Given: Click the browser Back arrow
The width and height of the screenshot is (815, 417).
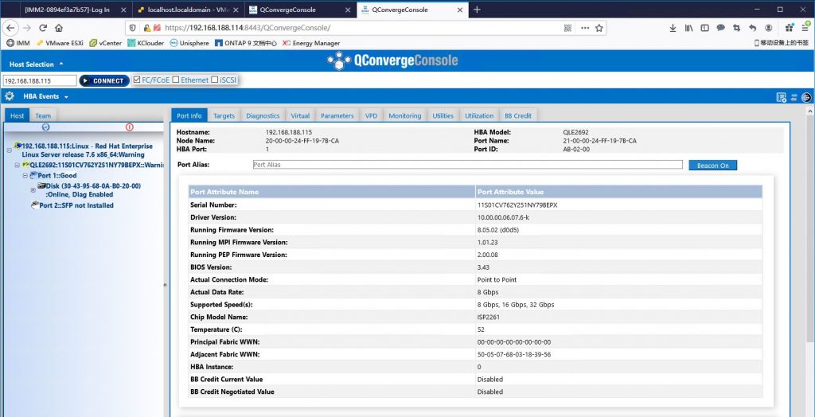Looking at the screenshot, I should pyautogui.click(x=11, y=28).
